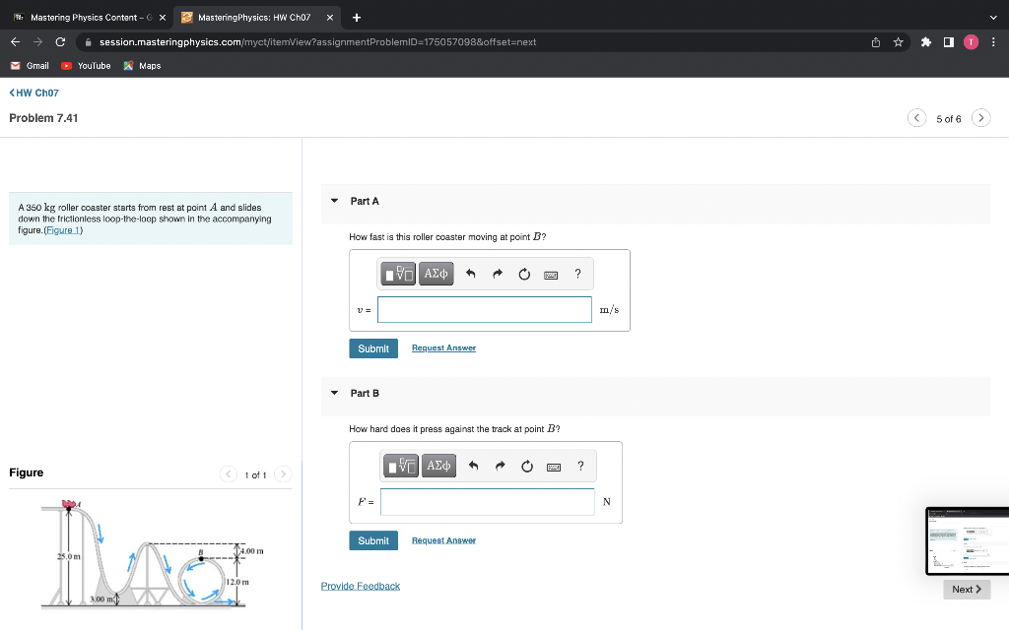Open templates palette in Part A toolbar

(x=398, y=274)
